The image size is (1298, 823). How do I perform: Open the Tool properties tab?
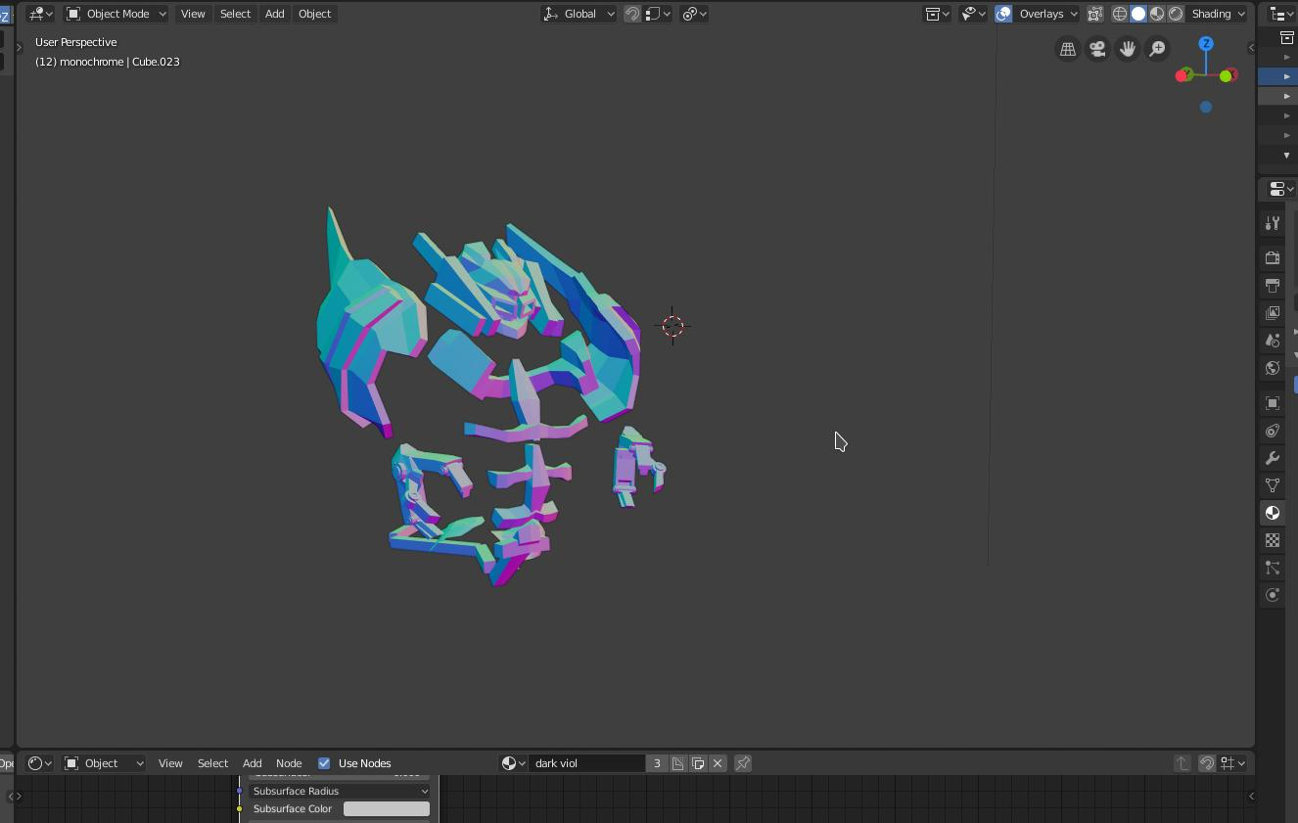[x=1273, y=223]
